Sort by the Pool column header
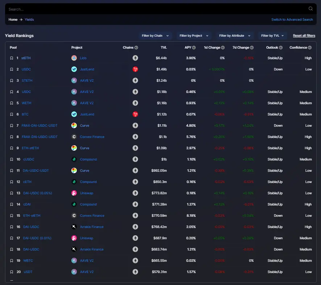 (x=13, y=48)
